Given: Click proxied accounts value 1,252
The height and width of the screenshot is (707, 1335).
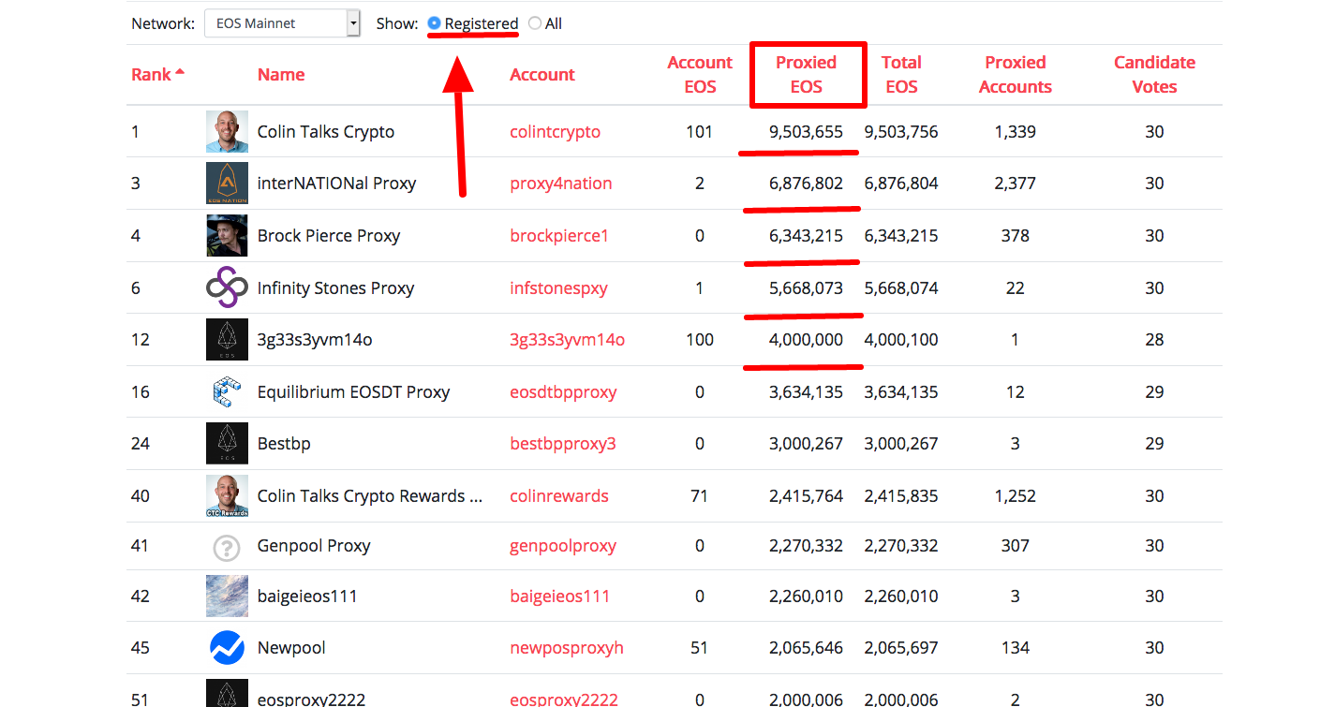Looking at the screenshot, I should [x=1016, y=496].
